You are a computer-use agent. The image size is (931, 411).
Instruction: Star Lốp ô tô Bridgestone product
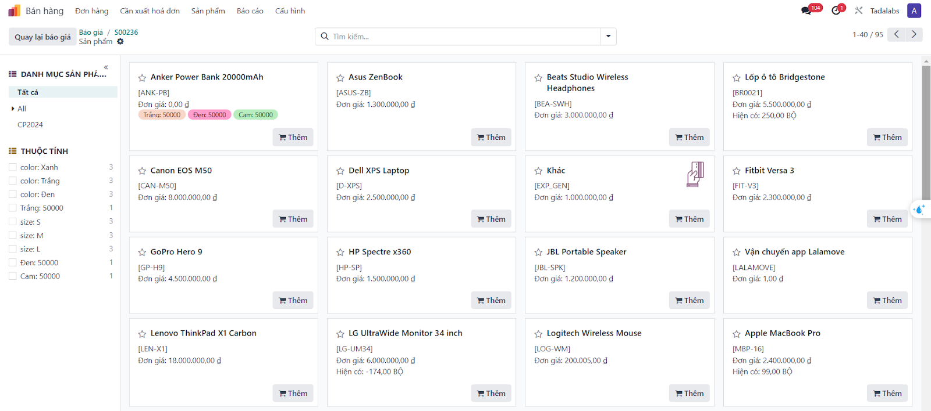point(737,78)
